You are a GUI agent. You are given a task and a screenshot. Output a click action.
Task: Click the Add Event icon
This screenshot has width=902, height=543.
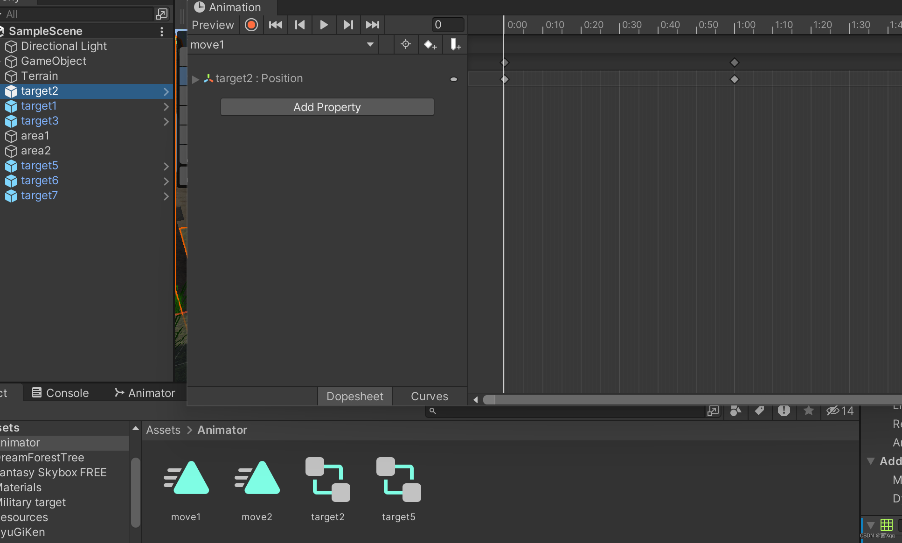[x=455, y=45]
